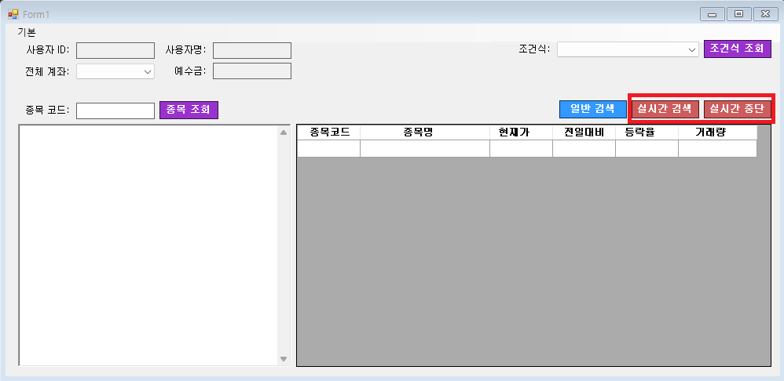Start 일반 검색

(592, 109)
